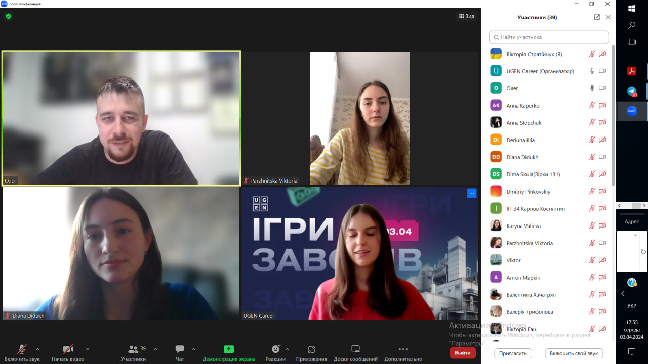Start Демонстрация экрана screen share
The image size is (648, 364).
229,352
